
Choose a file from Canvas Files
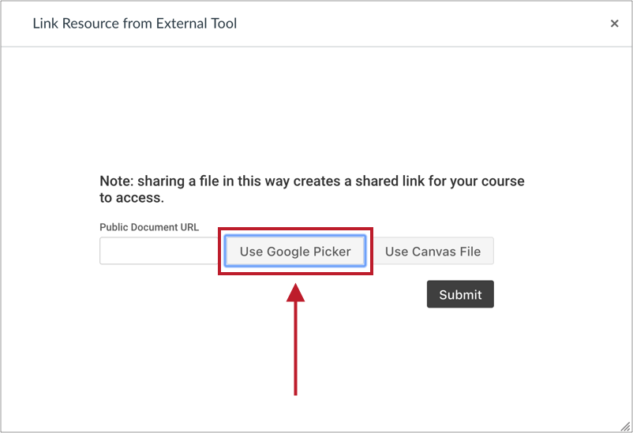pos(433,251)
